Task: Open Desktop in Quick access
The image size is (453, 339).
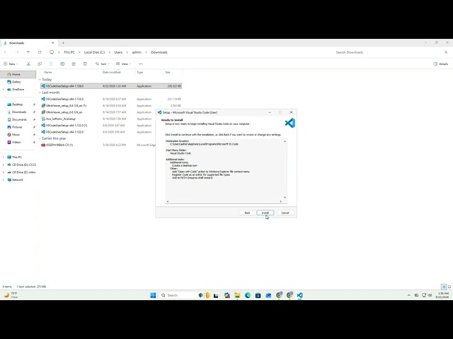Action: (17, 105)
